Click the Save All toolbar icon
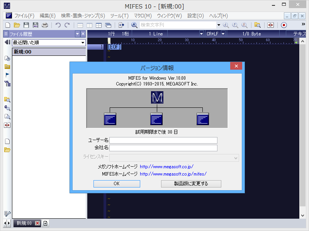The height and width of the screenshot is (231, 309). pos(35,25)
